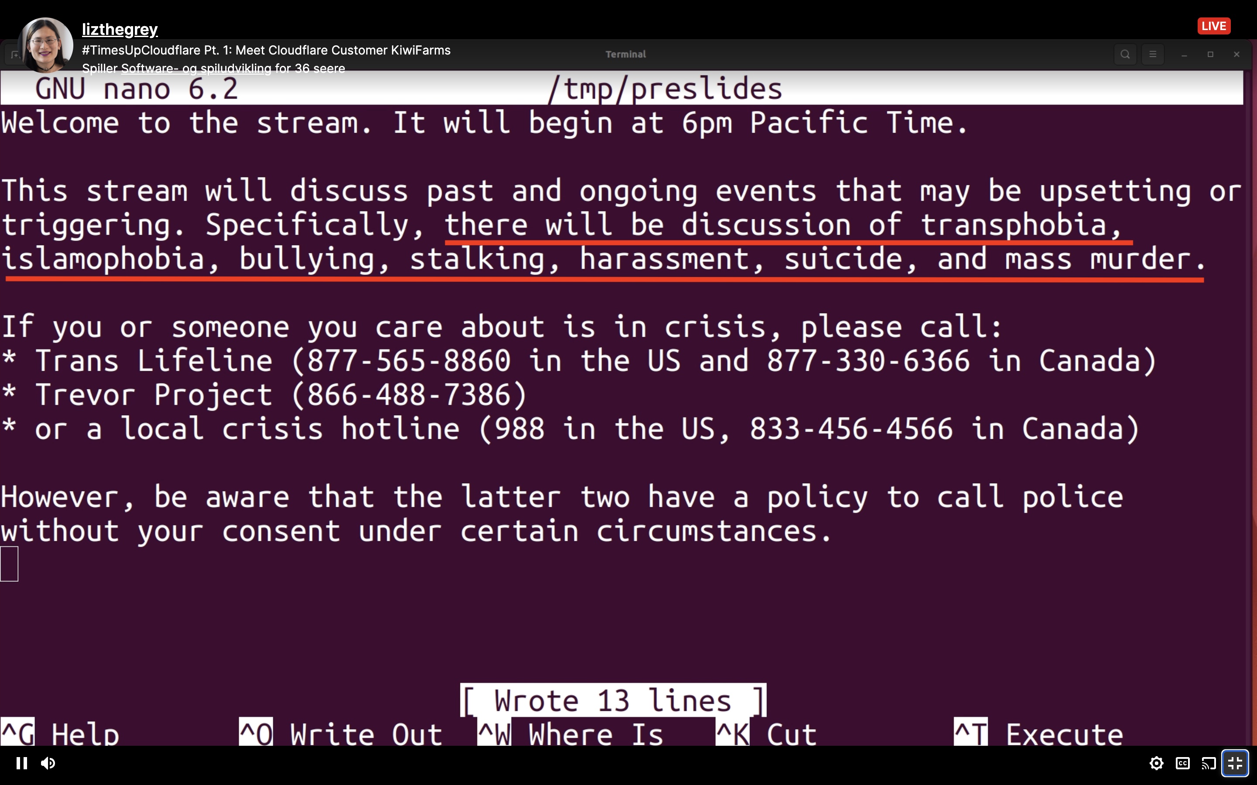Click the 'Welcome to the stream' line
The image size is (1257, 785).
click(x=484, y=123)
